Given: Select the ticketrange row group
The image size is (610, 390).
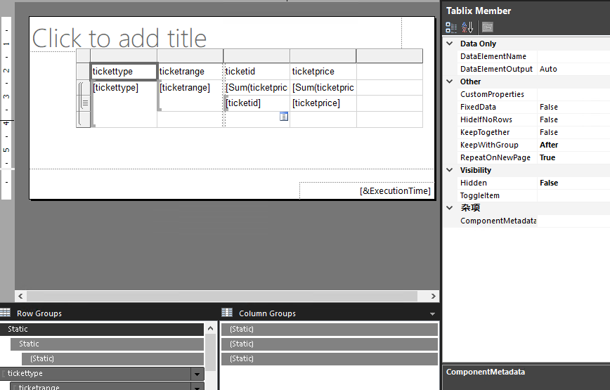Looking at the screenshot, I should (x=100, y=386).
